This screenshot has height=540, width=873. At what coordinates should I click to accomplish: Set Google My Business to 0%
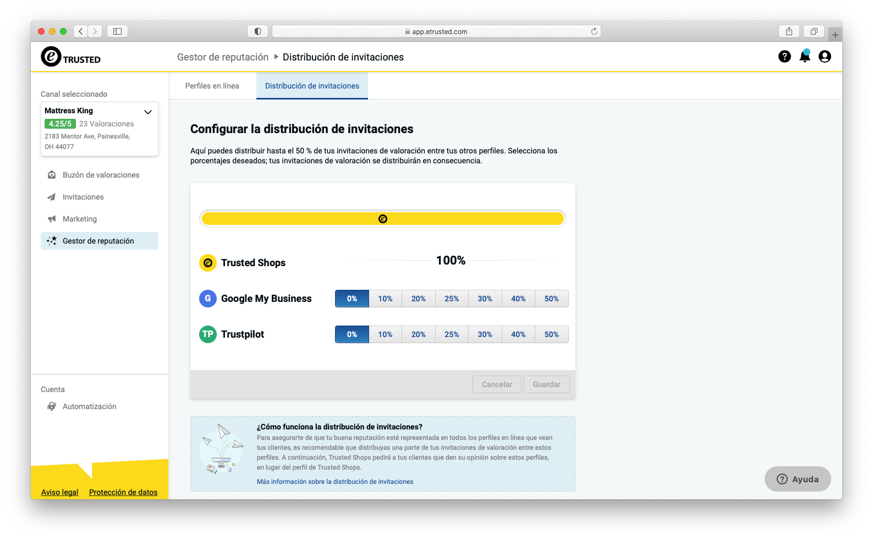(352, 299)
